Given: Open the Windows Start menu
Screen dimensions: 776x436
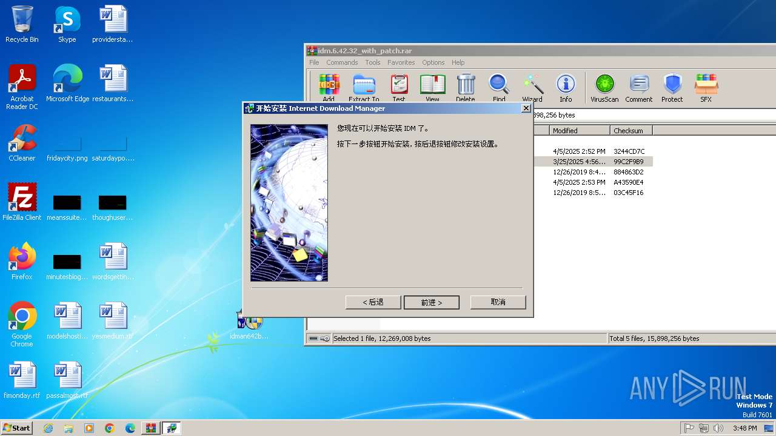Looking at the screenshot, I should pos(17,428).
